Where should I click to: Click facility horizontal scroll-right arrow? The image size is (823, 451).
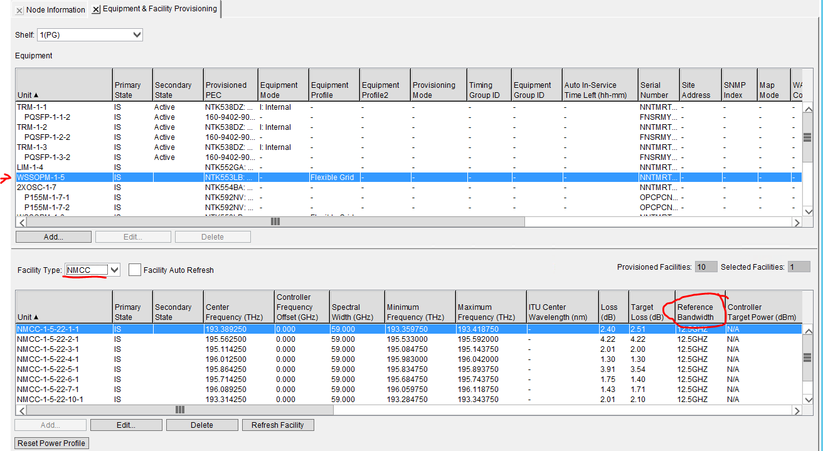797,410
